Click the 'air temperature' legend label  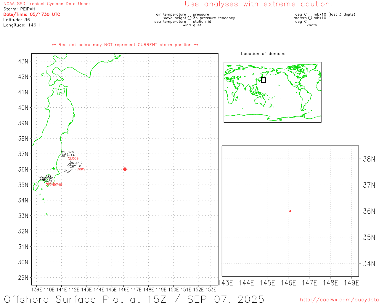pyautogui.click(x=171, y=14)
